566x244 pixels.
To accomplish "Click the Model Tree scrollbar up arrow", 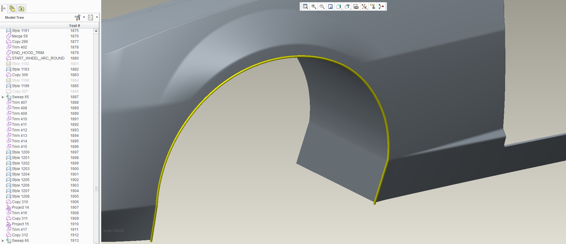I will pyautogui.click(x=96, y=31).
